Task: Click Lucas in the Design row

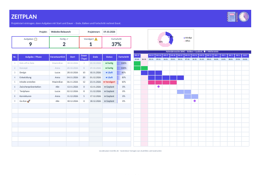Action: click(x=58, y=73)
